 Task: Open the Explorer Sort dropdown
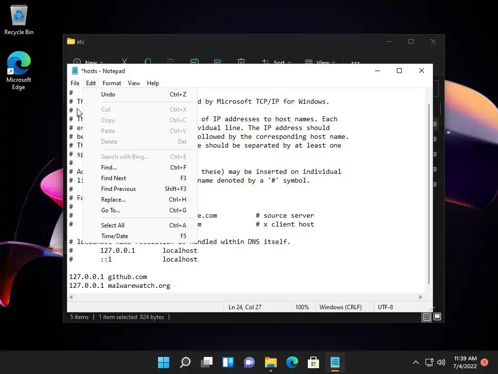tap(276, 61)
